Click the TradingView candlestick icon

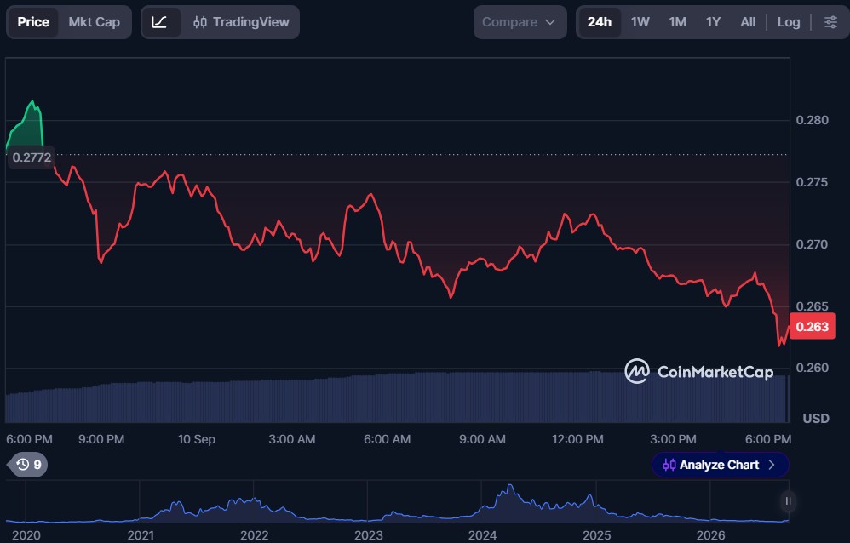click(200, 22)
